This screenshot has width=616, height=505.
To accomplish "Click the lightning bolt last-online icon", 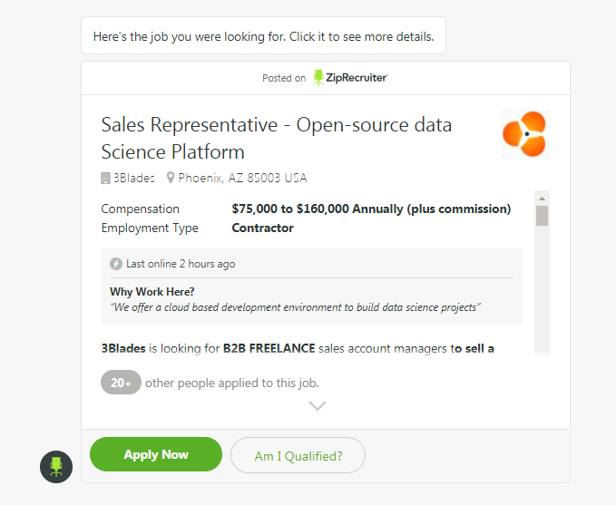I will (x=116, y=264).
